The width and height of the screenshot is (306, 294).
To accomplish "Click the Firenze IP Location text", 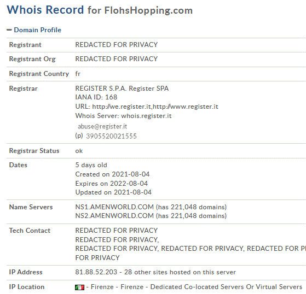I will click(102, 287).
